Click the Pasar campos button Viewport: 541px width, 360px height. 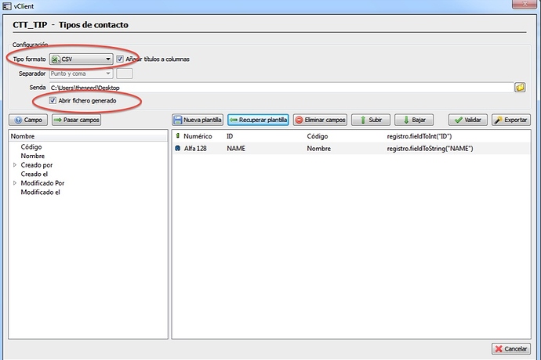click(77, 120)
